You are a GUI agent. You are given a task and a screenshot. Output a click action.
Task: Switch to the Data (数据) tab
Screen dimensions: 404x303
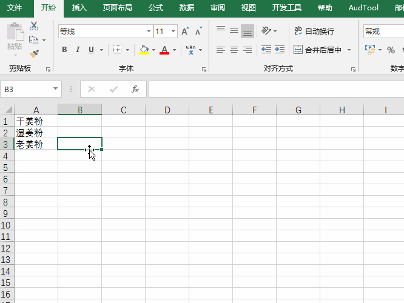187,8
